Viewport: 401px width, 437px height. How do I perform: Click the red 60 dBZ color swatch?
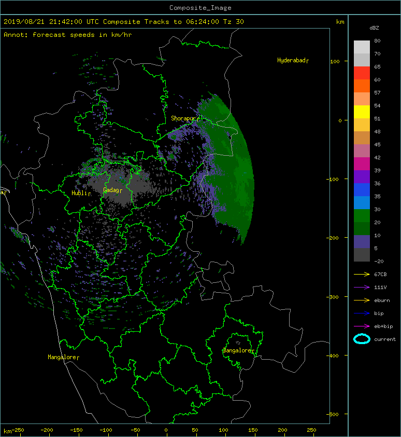(362, 73)
